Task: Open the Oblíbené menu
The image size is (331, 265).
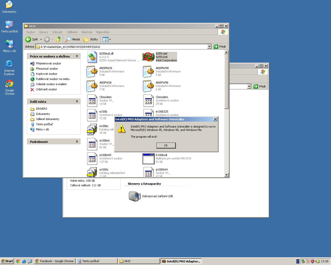Action: 72,32
